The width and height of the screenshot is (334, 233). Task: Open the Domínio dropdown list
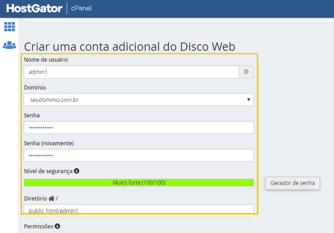tap(139, 100)
